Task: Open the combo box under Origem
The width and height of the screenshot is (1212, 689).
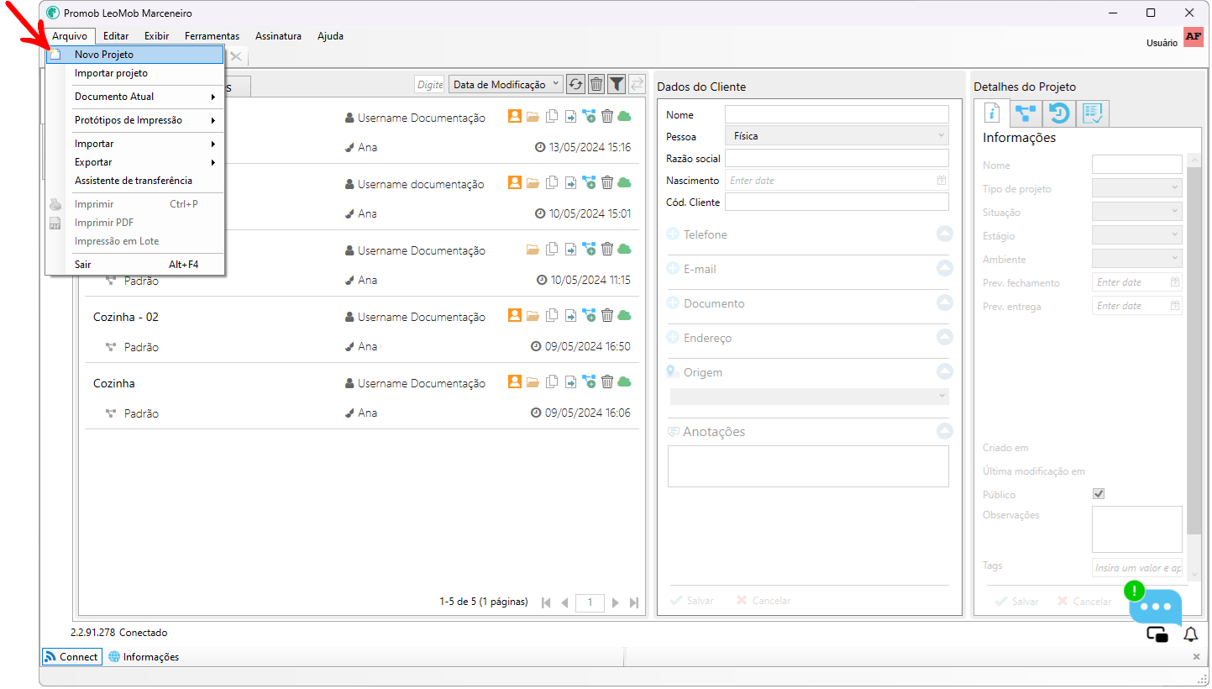Action: click(x=810, y=396)
